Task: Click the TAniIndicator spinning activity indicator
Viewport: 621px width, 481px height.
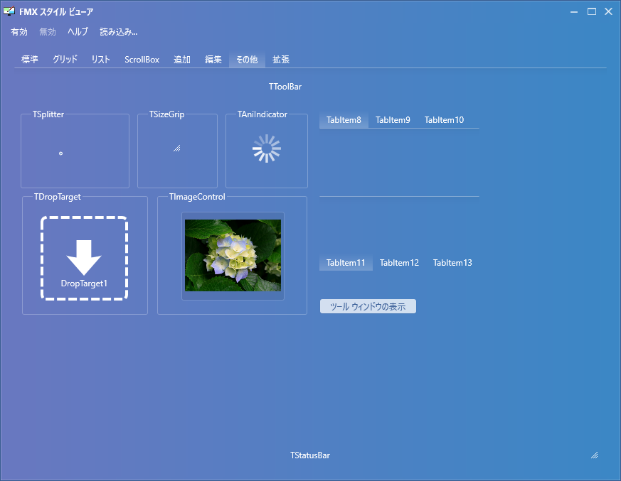Action: pos(266,149)
